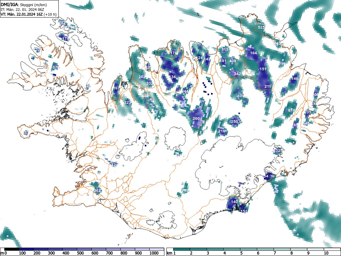This screenshot has width=341, height=256.
Task: Click the visibility value 444 on the map
Action: pos(145,96)
